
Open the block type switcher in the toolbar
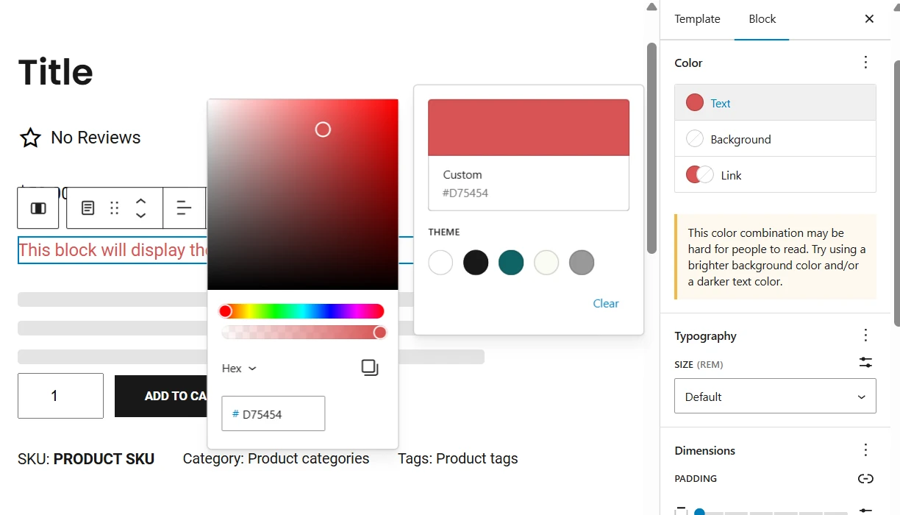coord(87,208)
